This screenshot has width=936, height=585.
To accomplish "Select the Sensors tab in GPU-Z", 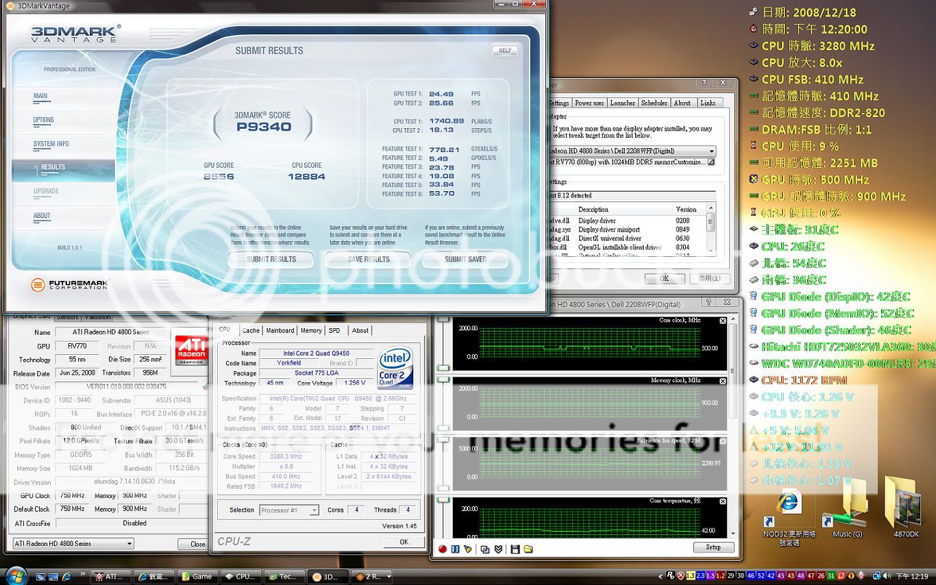I will tap(67, 317).
